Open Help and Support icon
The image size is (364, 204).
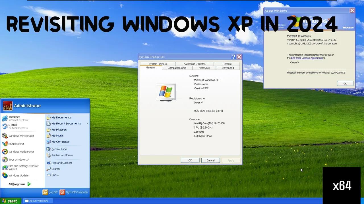tap(49, 163)
